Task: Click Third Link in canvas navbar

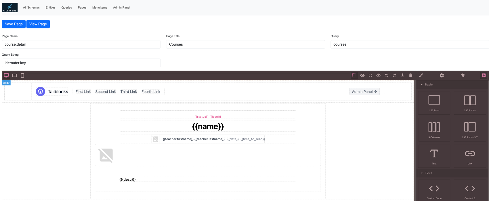Action: tap(129, 91)
